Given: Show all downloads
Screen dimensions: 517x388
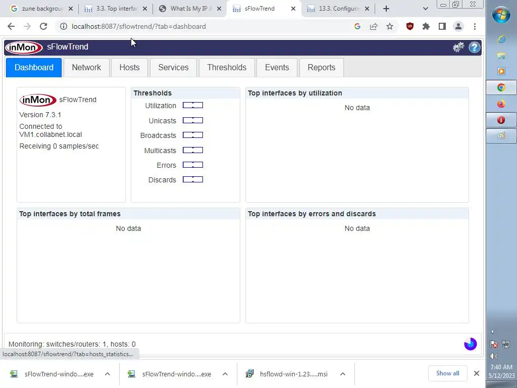Looking at the screenshot, I should click(447, 373).
